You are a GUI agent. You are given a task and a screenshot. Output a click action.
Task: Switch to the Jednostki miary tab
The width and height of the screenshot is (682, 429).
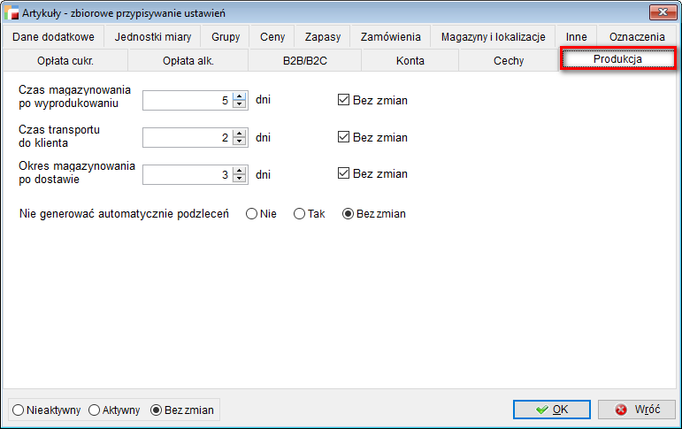[152, 37]
